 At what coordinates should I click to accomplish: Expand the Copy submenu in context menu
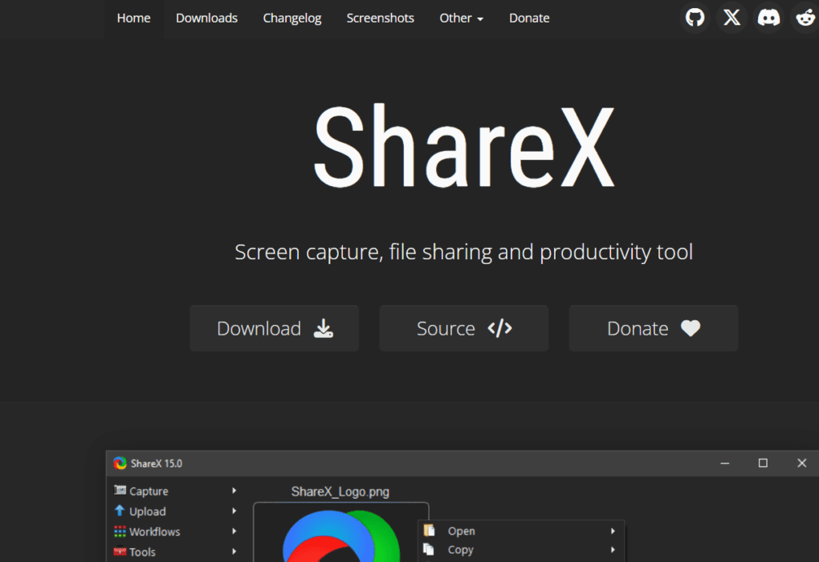tap(613, 550)
